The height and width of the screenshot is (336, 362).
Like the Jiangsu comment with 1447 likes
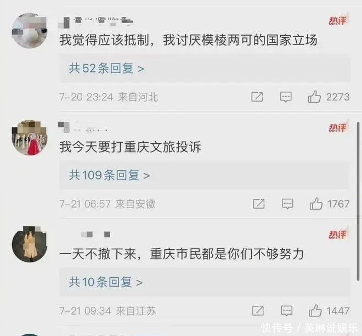(315, 310)
